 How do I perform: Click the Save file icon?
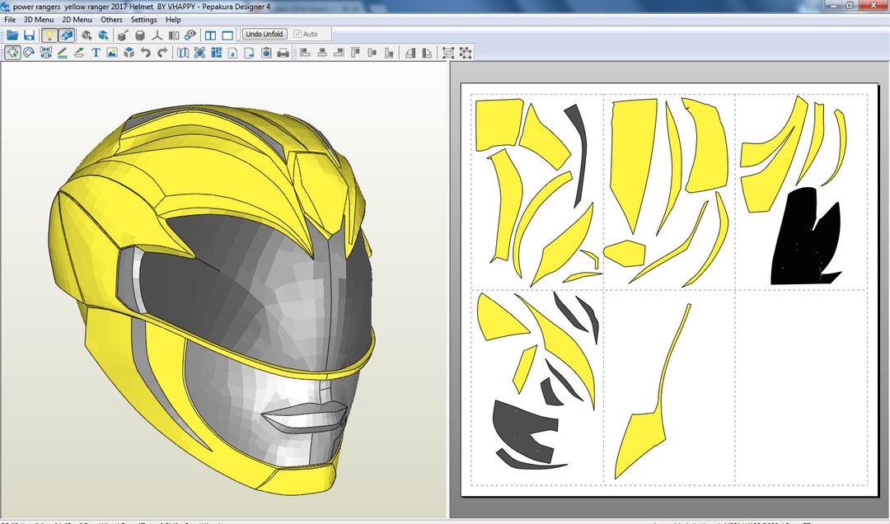(x=30, y=35)
